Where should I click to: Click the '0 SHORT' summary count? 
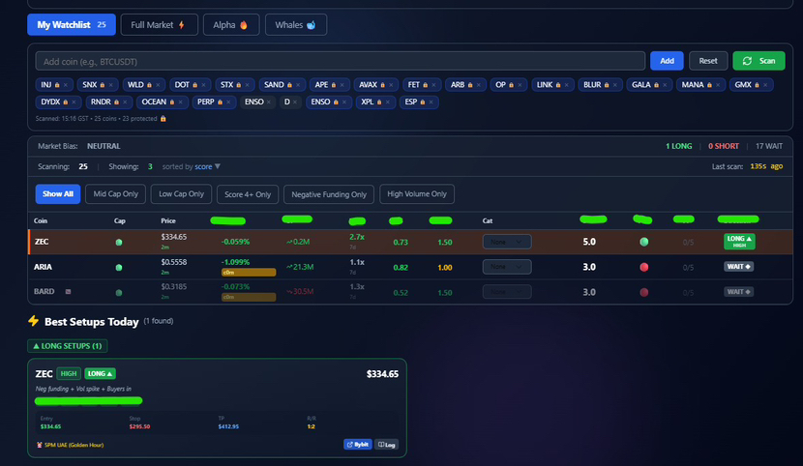(x=723, y=146)
